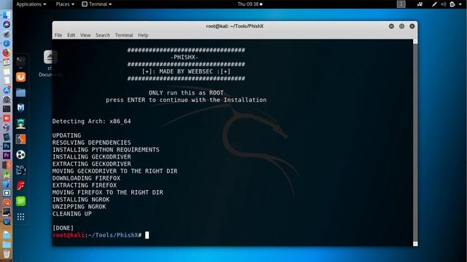Open Safari from the macOS dock
This screenshot has width=467, height=262.
click(7, 44)
